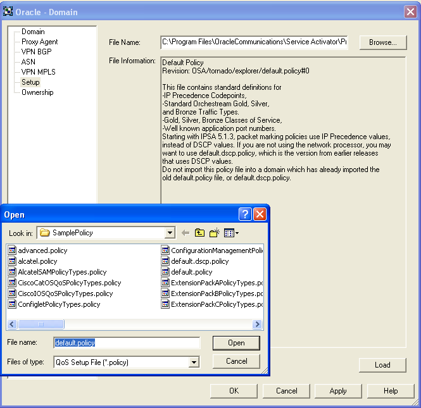Create a new folder in SamplePolicy
This screenshot has height=408, width=421.
pos(214,233)
